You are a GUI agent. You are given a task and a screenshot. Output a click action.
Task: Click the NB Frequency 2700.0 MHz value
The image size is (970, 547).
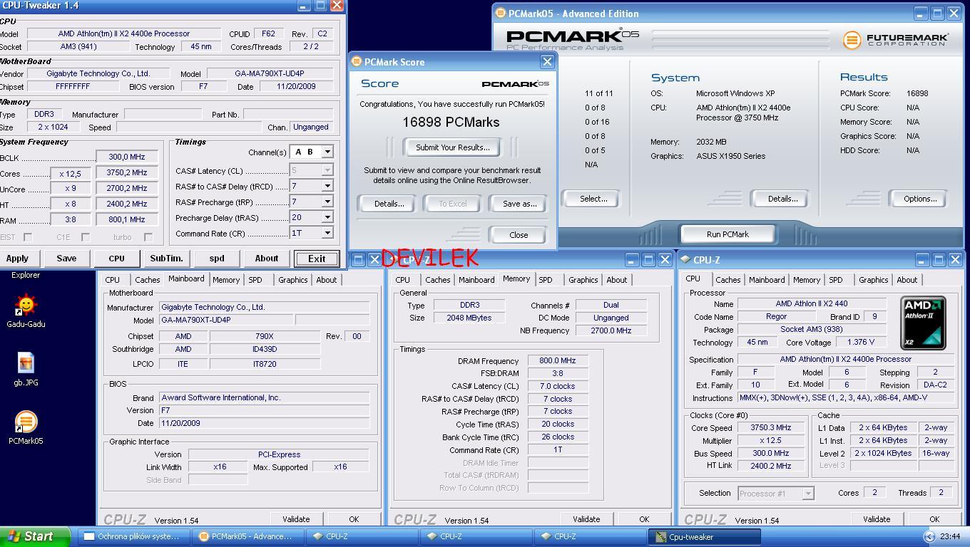point(611,331)
